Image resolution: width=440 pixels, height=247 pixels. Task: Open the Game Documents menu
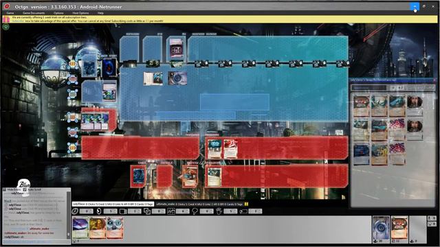click(34, 13)
